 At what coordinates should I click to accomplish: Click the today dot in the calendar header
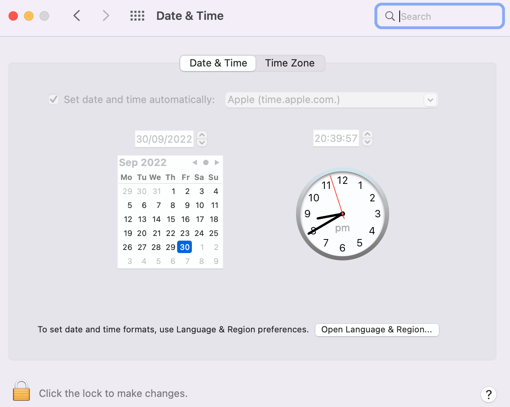click(x=206, y=162)
